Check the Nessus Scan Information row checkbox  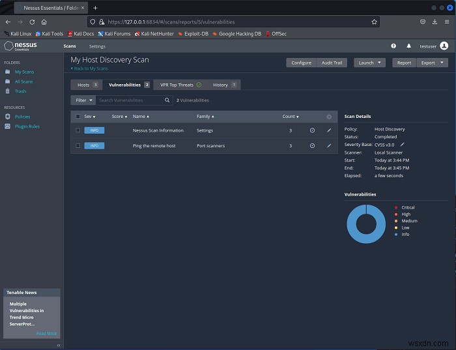[78, 130]
